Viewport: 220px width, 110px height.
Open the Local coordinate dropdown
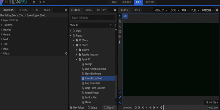174,10
